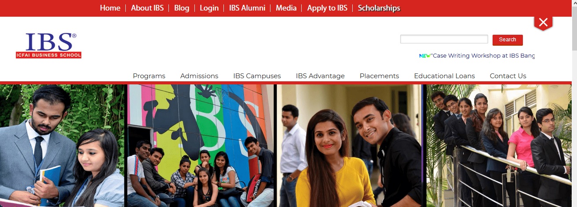
Task: Select Educational Loans in the navigation
Action: point(444,76)
